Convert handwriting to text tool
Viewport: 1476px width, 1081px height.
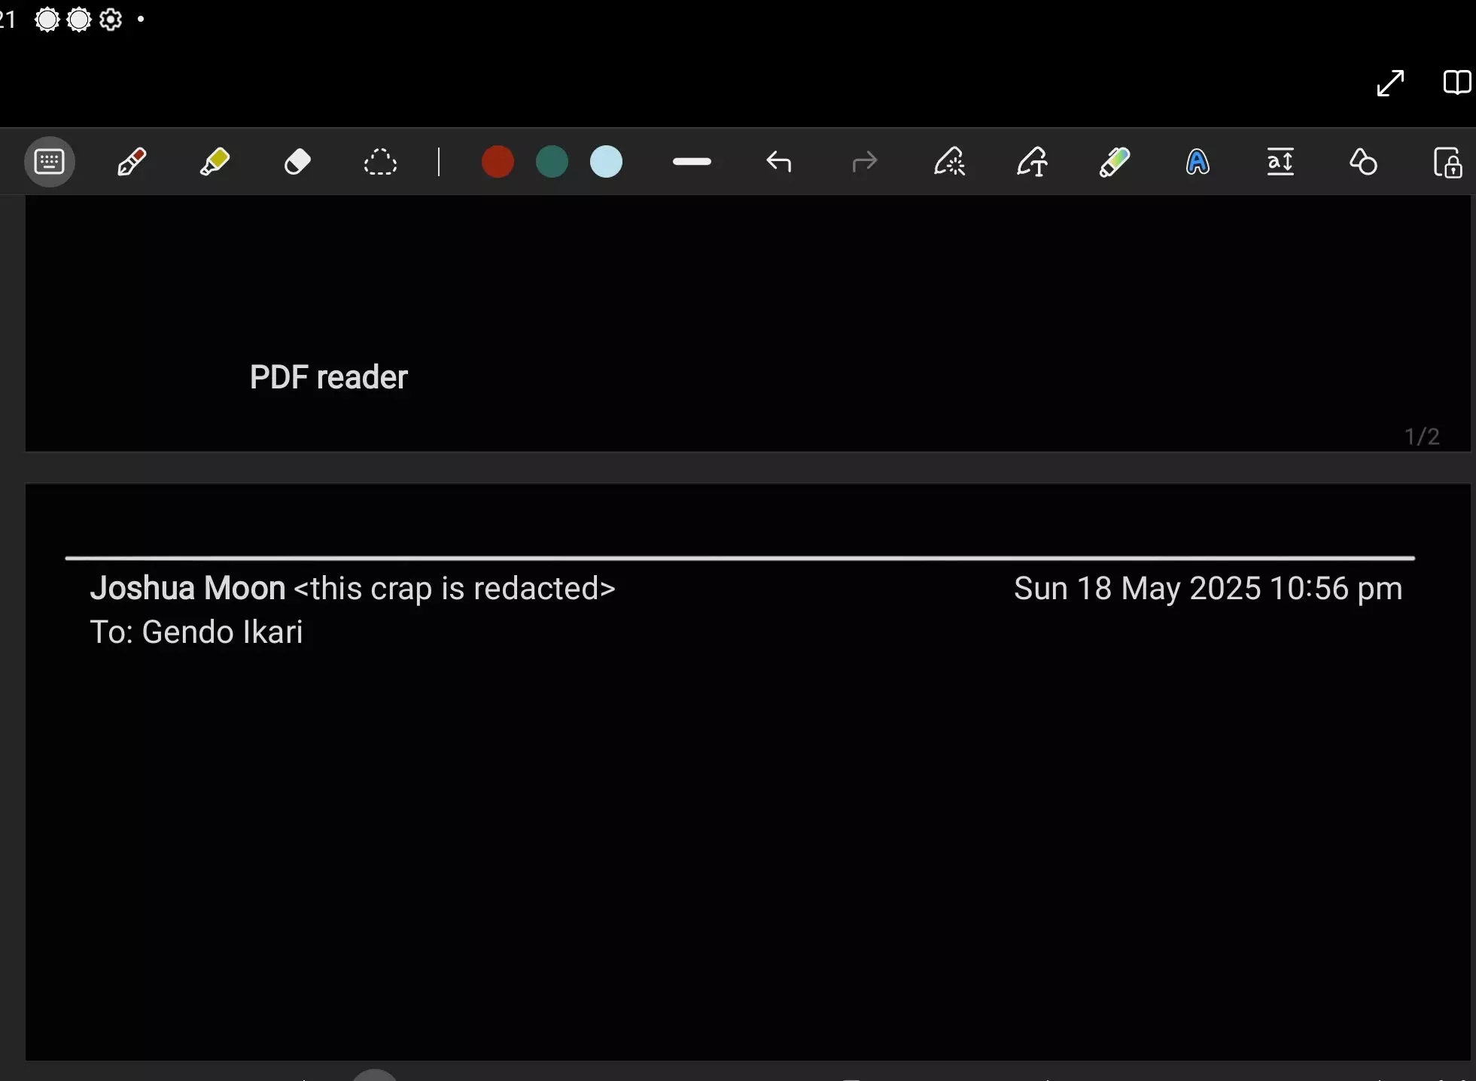(1033, 162)
